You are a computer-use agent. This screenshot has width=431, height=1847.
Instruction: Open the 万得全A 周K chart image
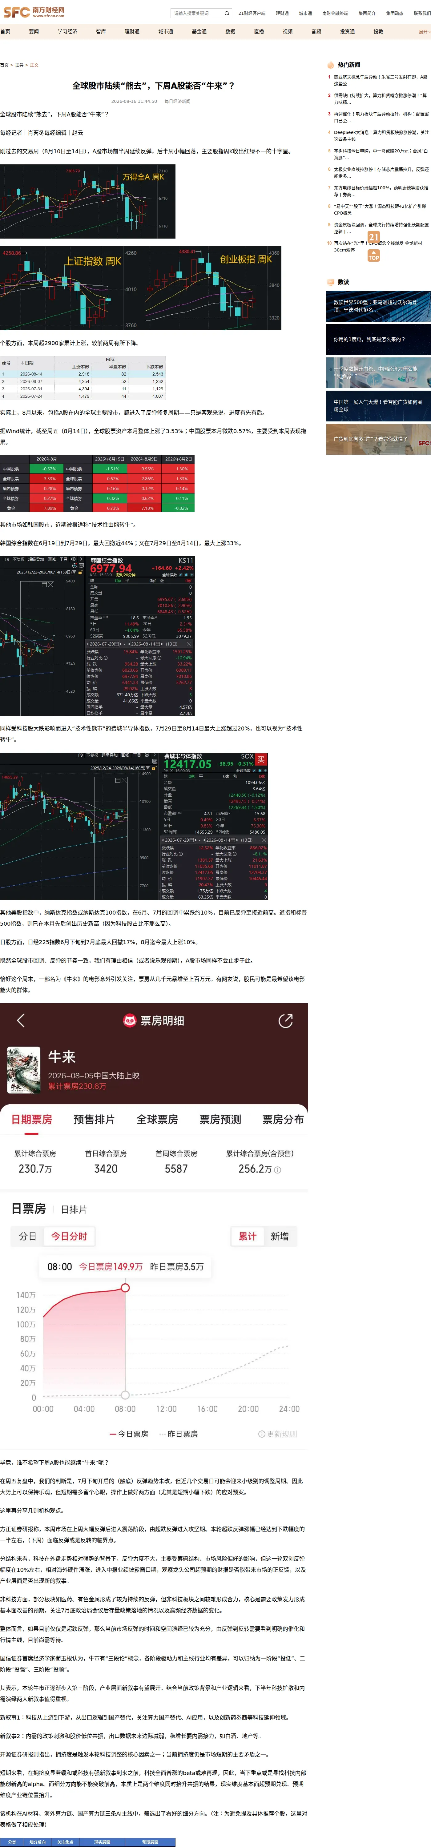87,202
